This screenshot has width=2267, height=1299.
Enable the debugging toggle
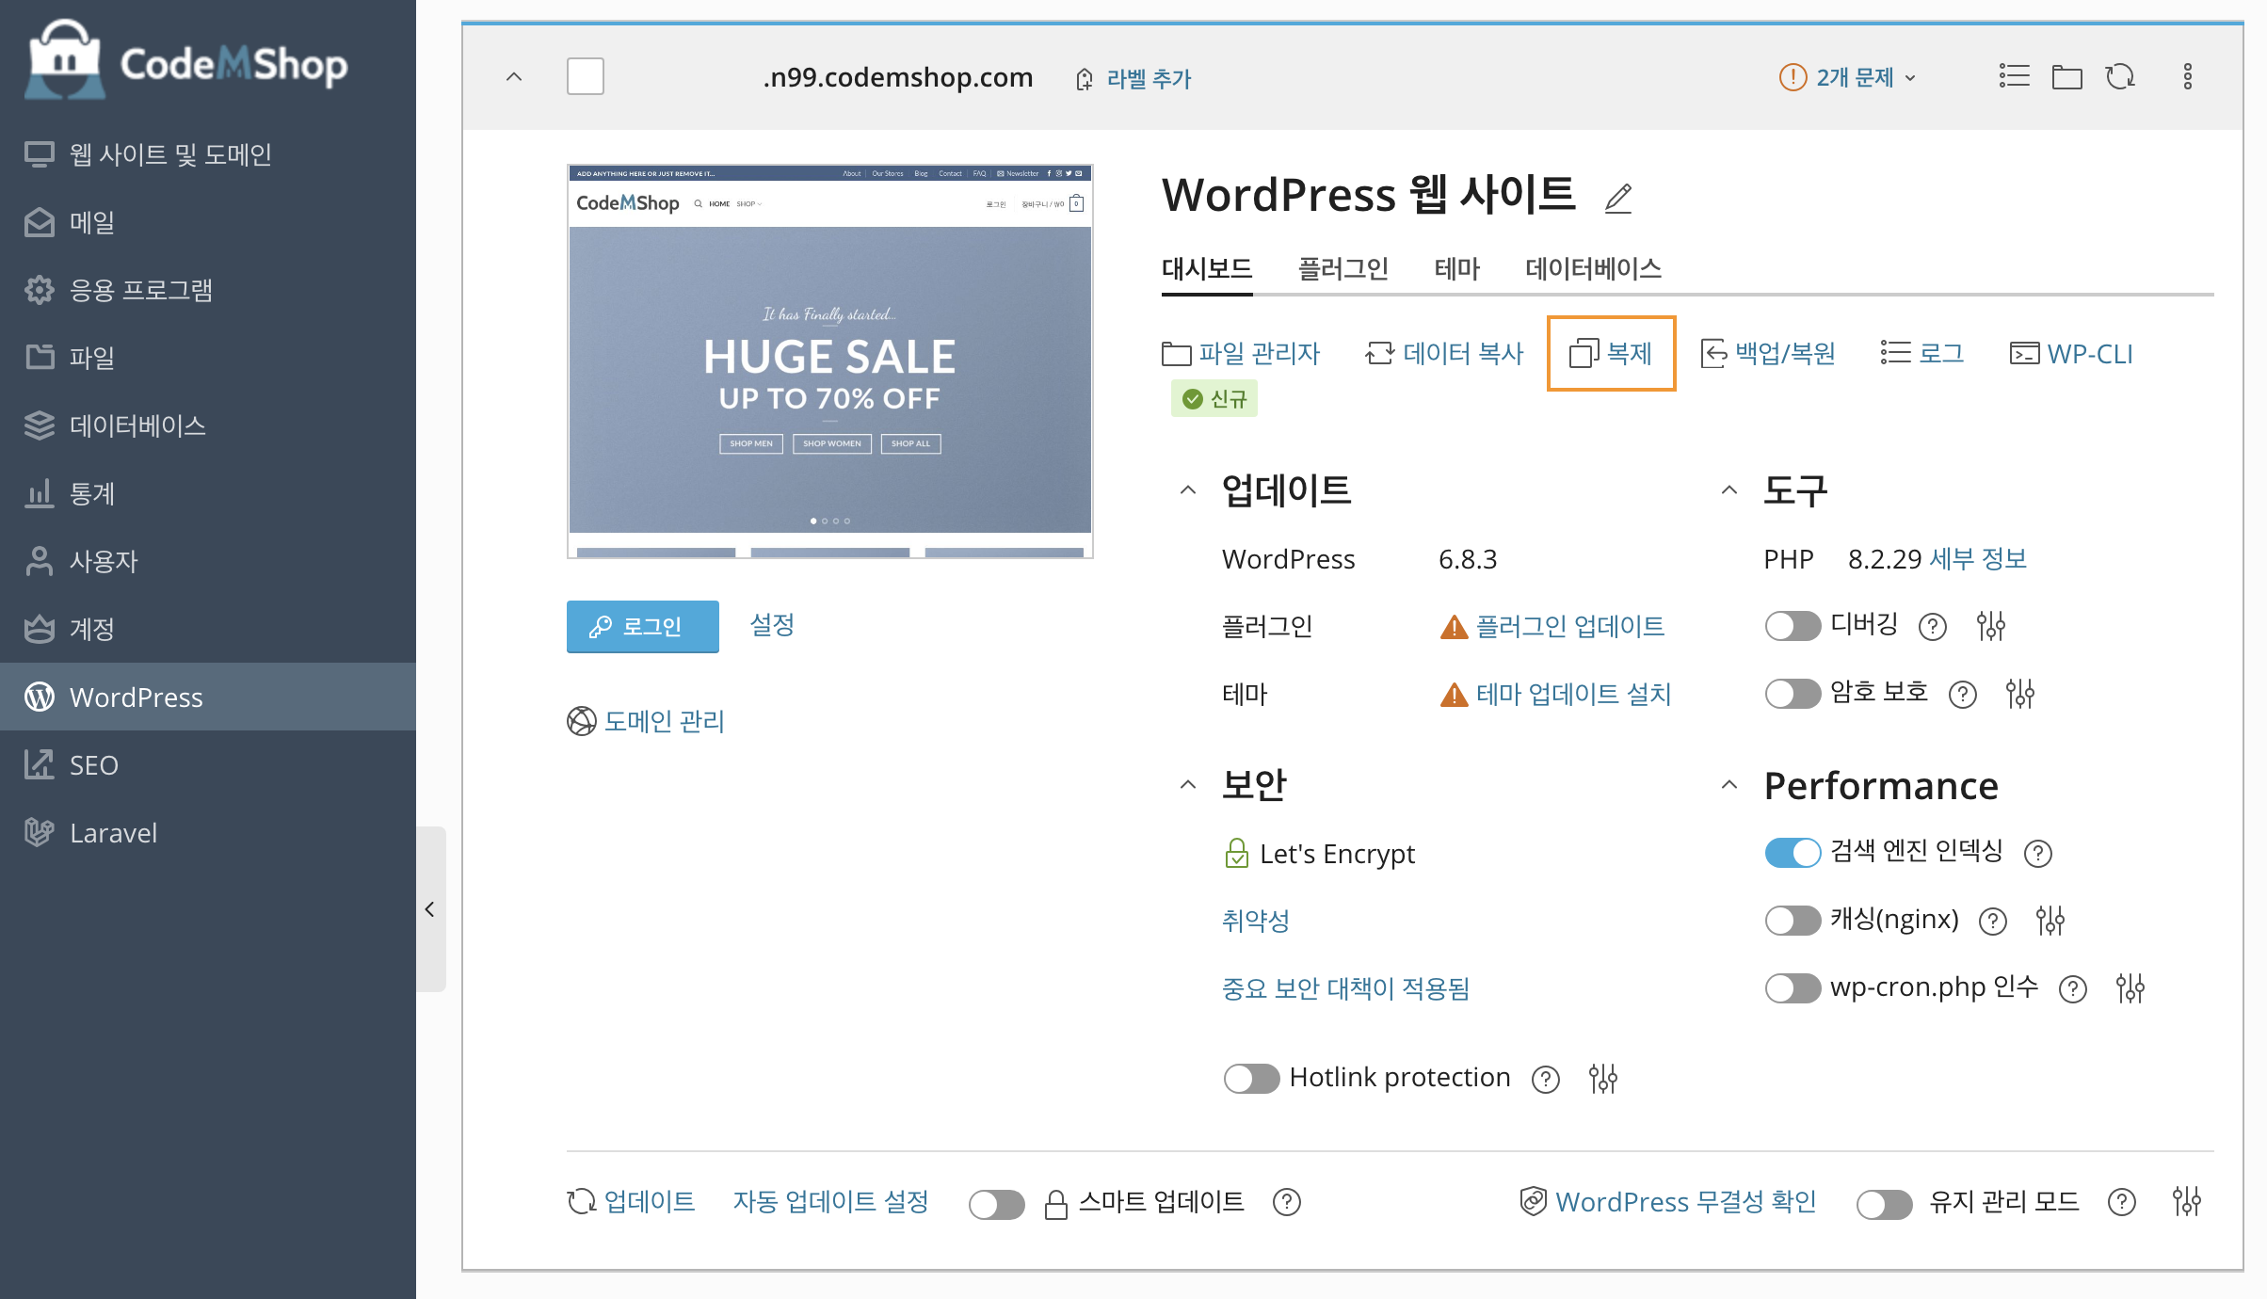click(1792, 626)
